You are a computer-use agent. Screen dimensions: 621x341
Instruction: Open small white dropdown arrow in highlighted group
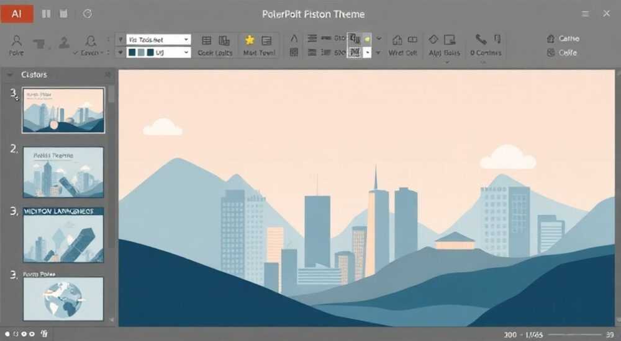click(x=368, y=52)
